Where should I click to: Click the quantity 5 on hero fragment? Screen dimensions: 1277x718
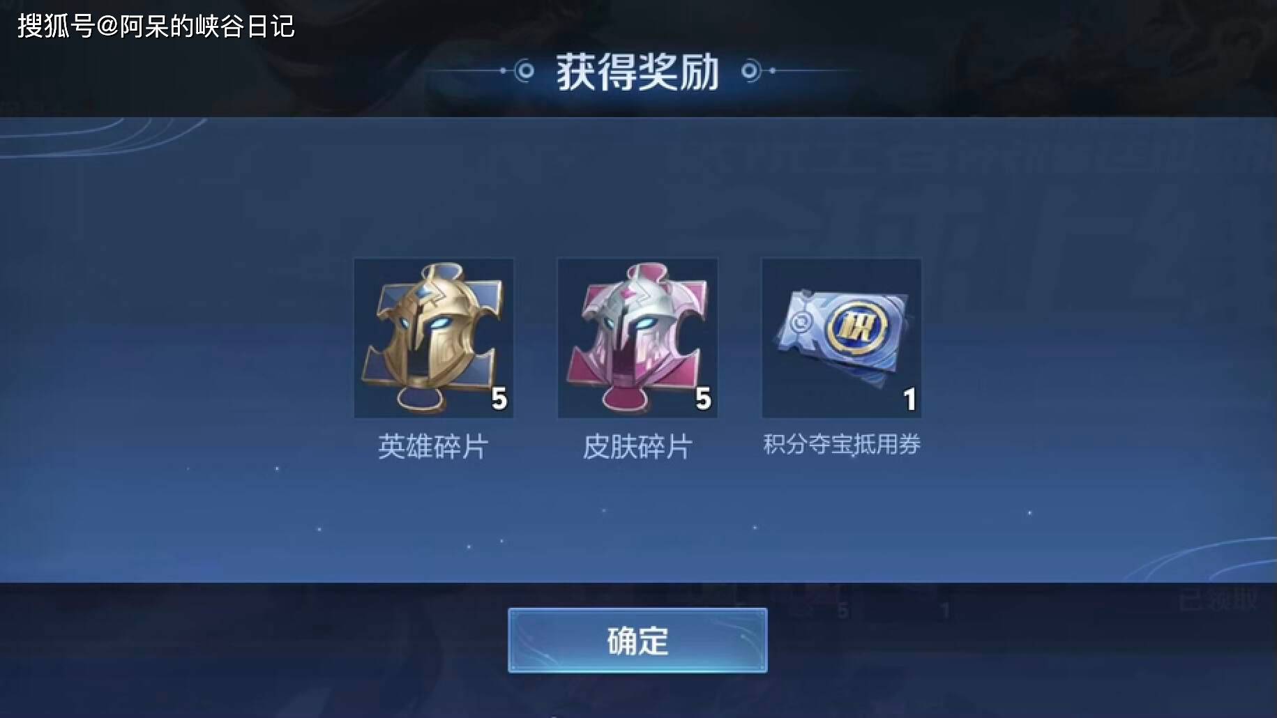[x=499, y=399]
